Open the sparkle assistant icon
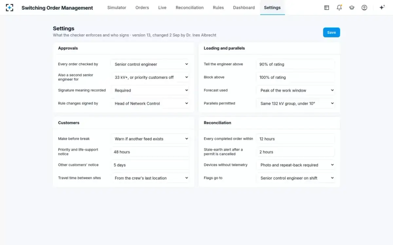 [x=382, y=8]
